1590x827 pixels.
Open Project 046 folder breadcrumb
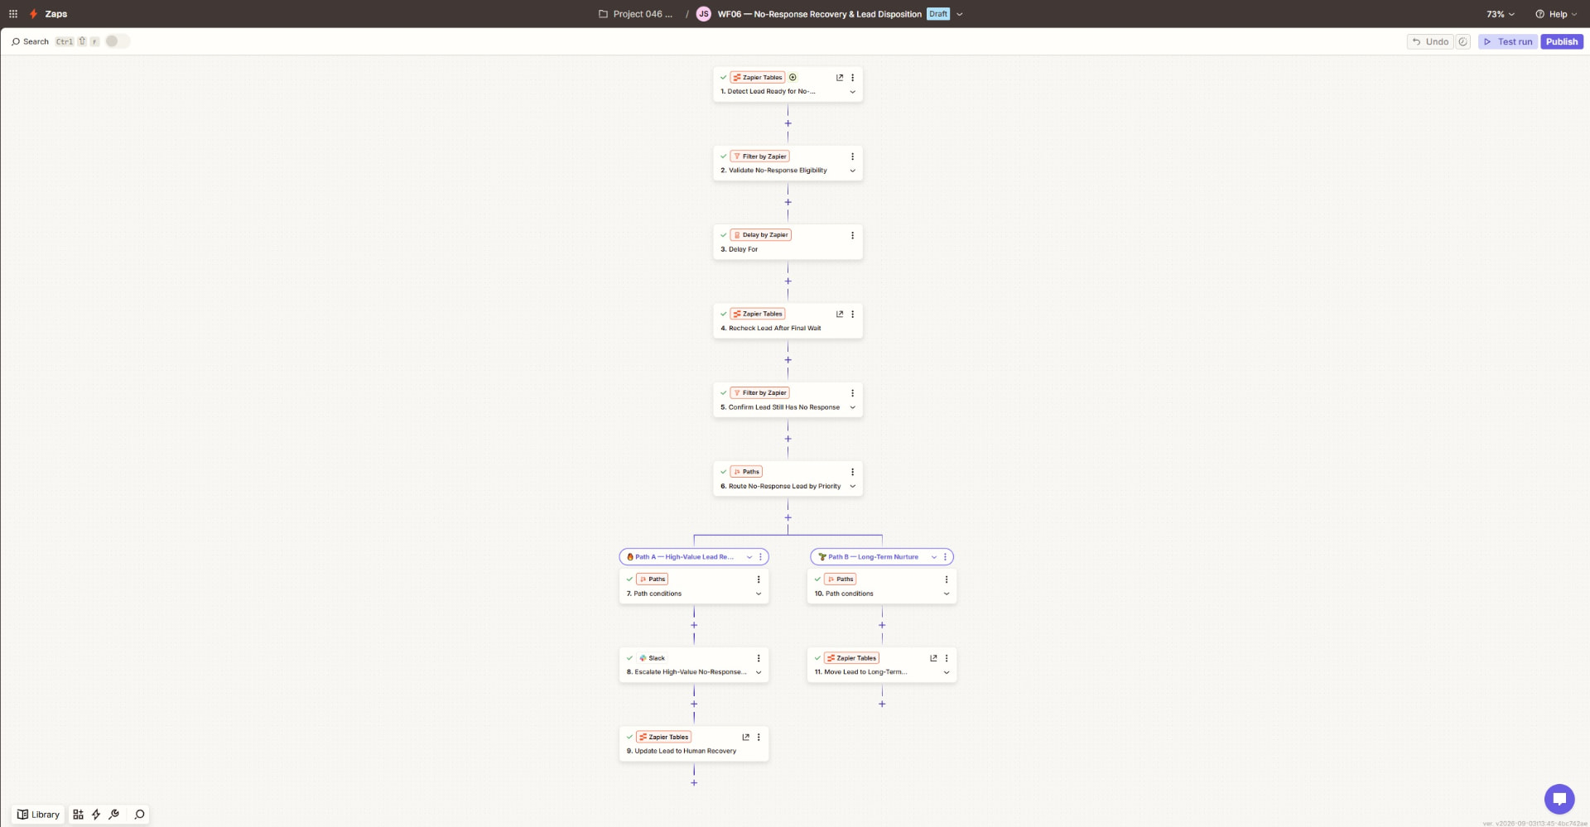636,14
